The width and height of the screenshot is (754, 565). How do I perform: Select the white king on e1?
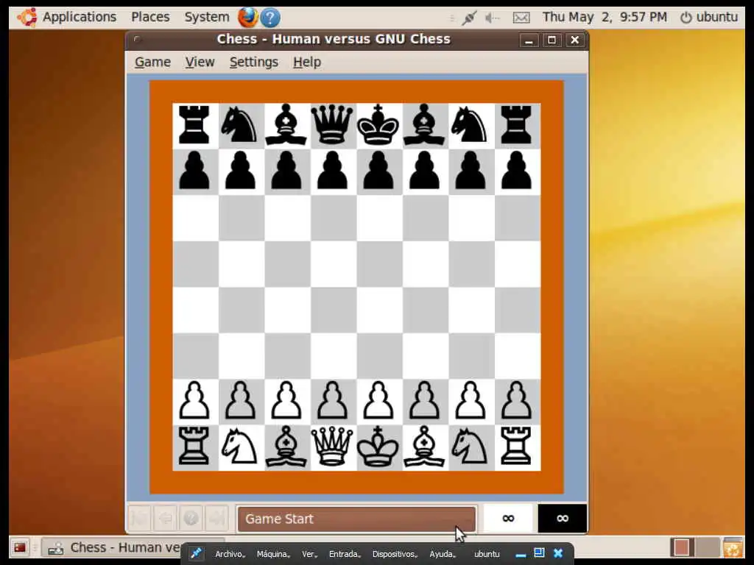378,447
